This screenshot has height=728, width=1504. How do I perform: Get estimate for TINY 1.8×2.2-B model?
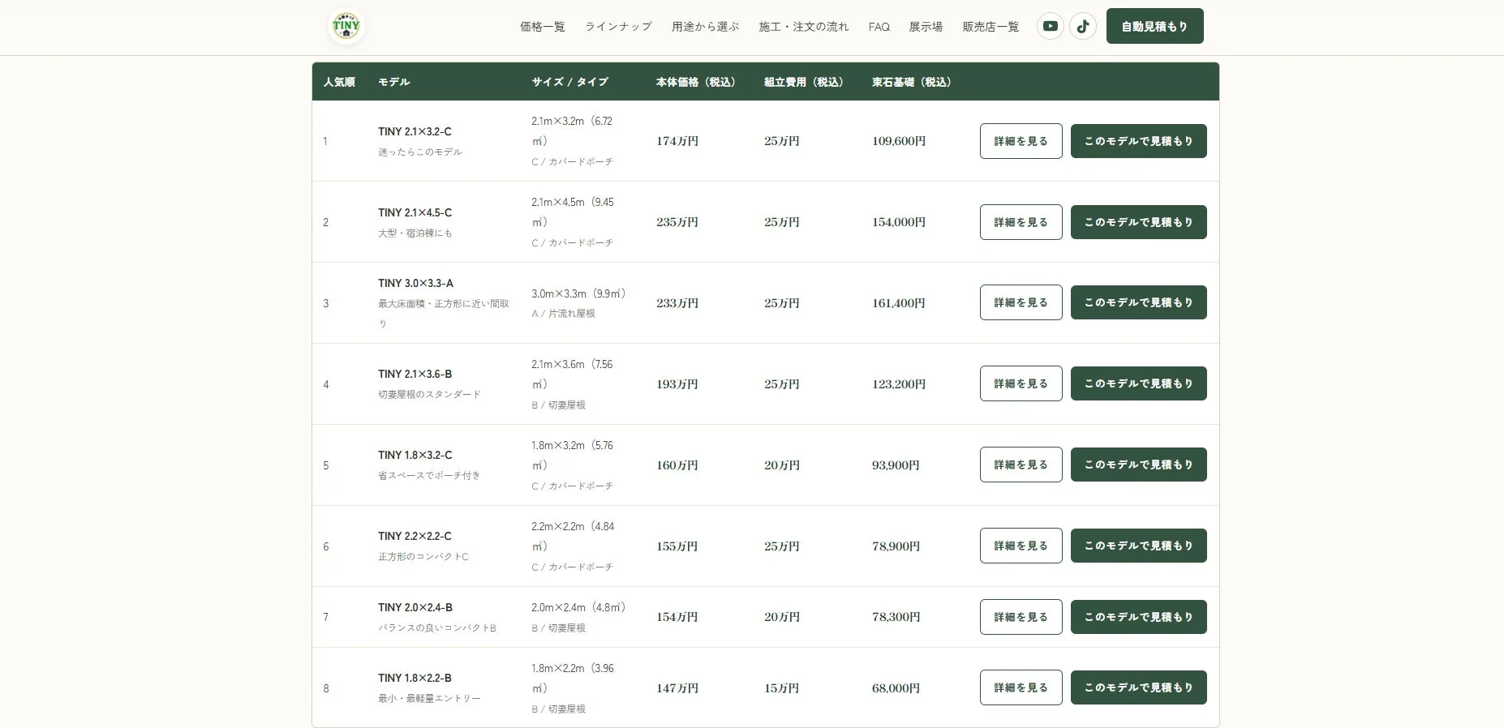pos(1138,687)
